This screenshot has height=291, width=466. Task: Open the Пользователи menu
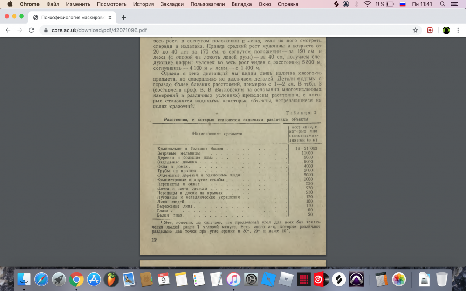point(207,4)
